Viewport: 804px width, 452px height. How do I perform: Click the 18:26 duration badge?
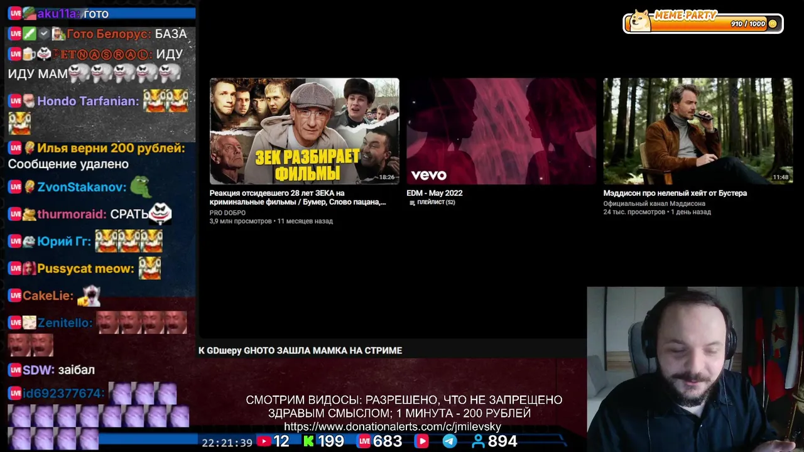387,177
